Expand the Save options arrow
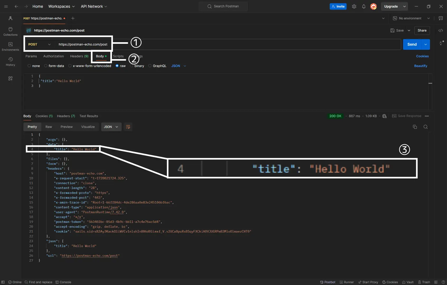 (x=409, y=30)
